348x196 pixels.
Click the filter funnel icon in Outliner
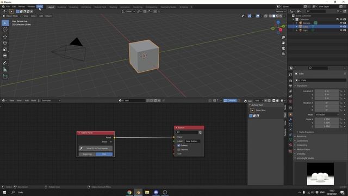pyautogui.click(x=338, y=11)
